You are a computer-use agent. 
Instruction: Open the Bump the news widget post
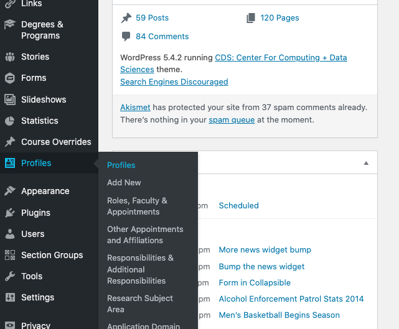[261, 266]
